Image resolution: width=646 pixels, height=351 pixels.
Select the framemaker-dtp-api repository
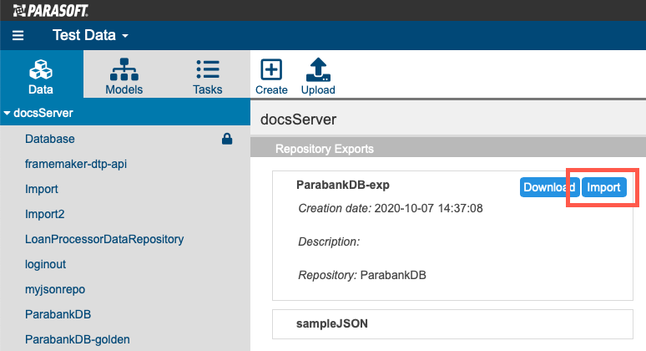point(76,164)
